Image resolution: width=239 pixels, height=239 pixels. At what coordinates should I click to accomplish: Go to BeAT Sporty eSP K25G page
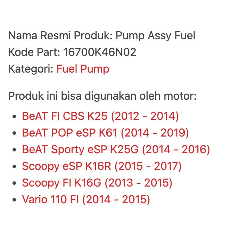(x=116, y=149)
